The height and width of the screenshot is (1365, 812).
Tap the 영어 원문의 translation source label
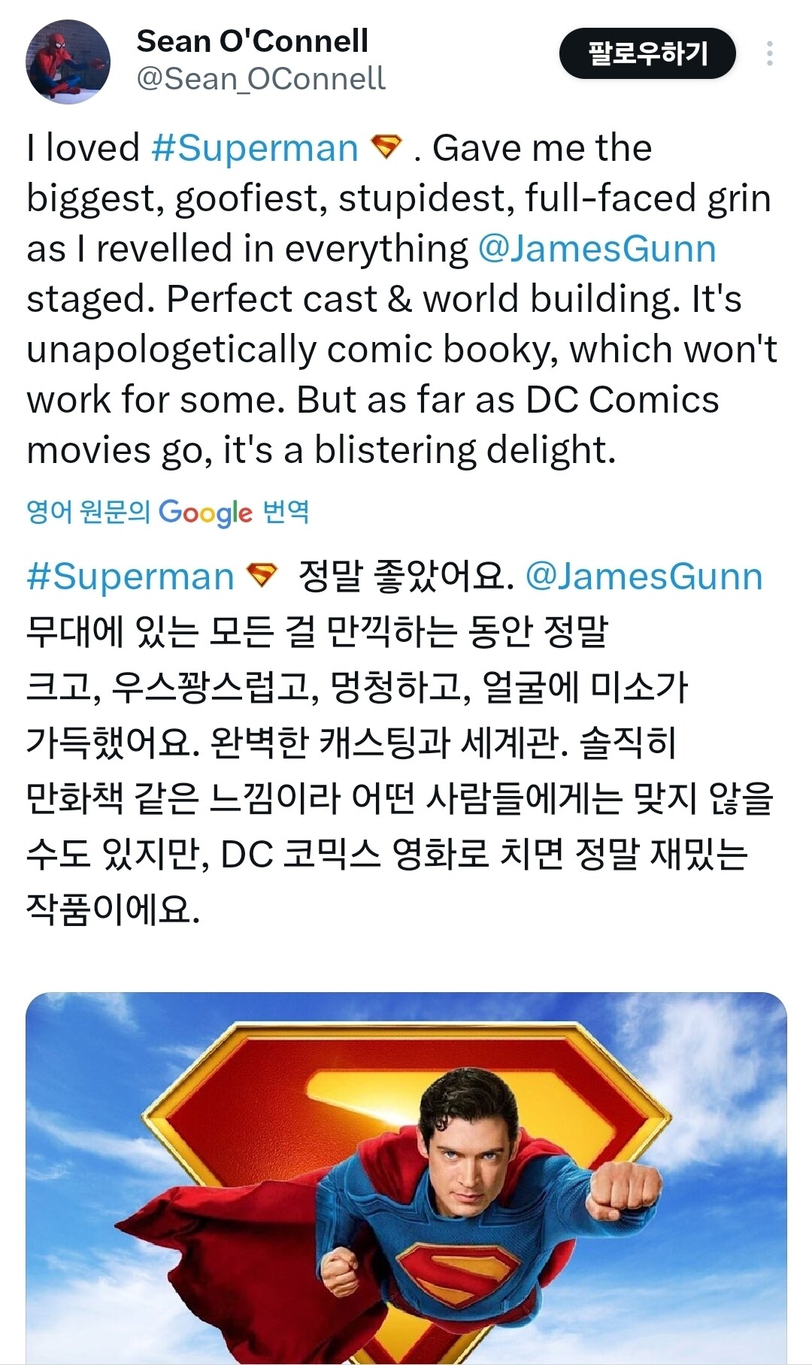88,512
